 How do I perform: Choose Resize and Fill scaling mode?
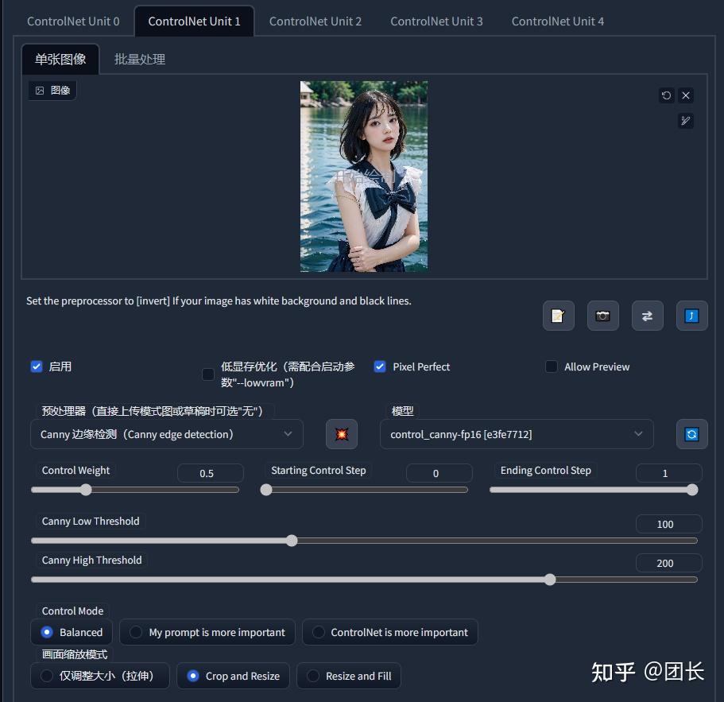pyautogui.click(x=348, y=675)
